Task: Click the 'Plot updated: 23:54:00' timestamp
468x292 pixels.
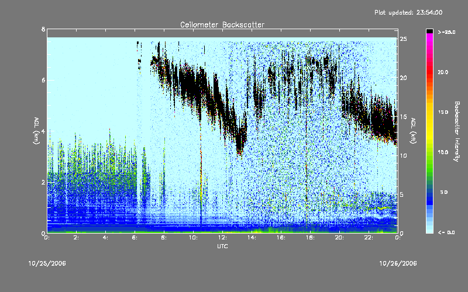Action: (x=408, y=12)
